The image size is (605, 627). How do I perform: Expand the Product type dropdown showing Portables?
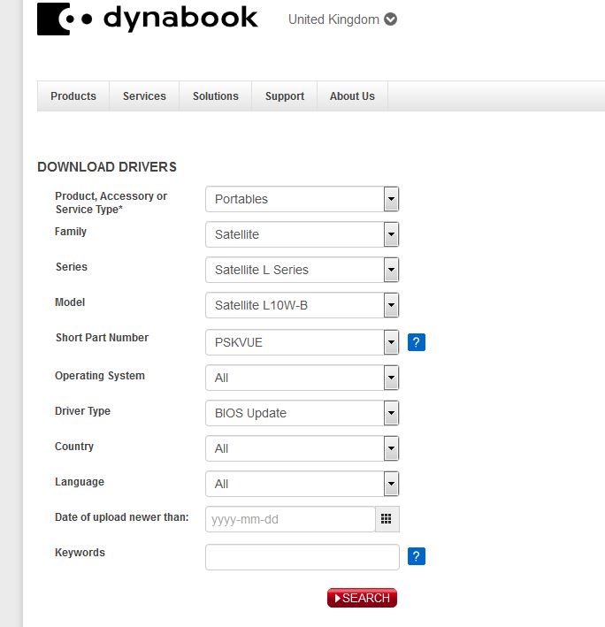[302, 199]
